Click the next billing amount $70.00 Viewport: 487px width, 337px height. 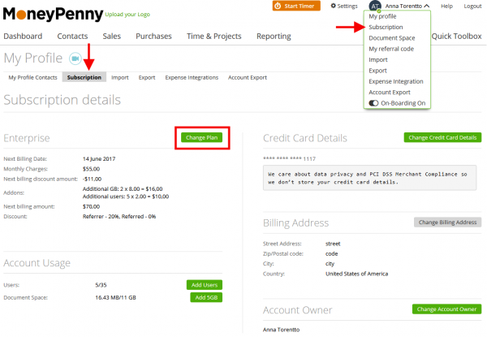(91, 206)
